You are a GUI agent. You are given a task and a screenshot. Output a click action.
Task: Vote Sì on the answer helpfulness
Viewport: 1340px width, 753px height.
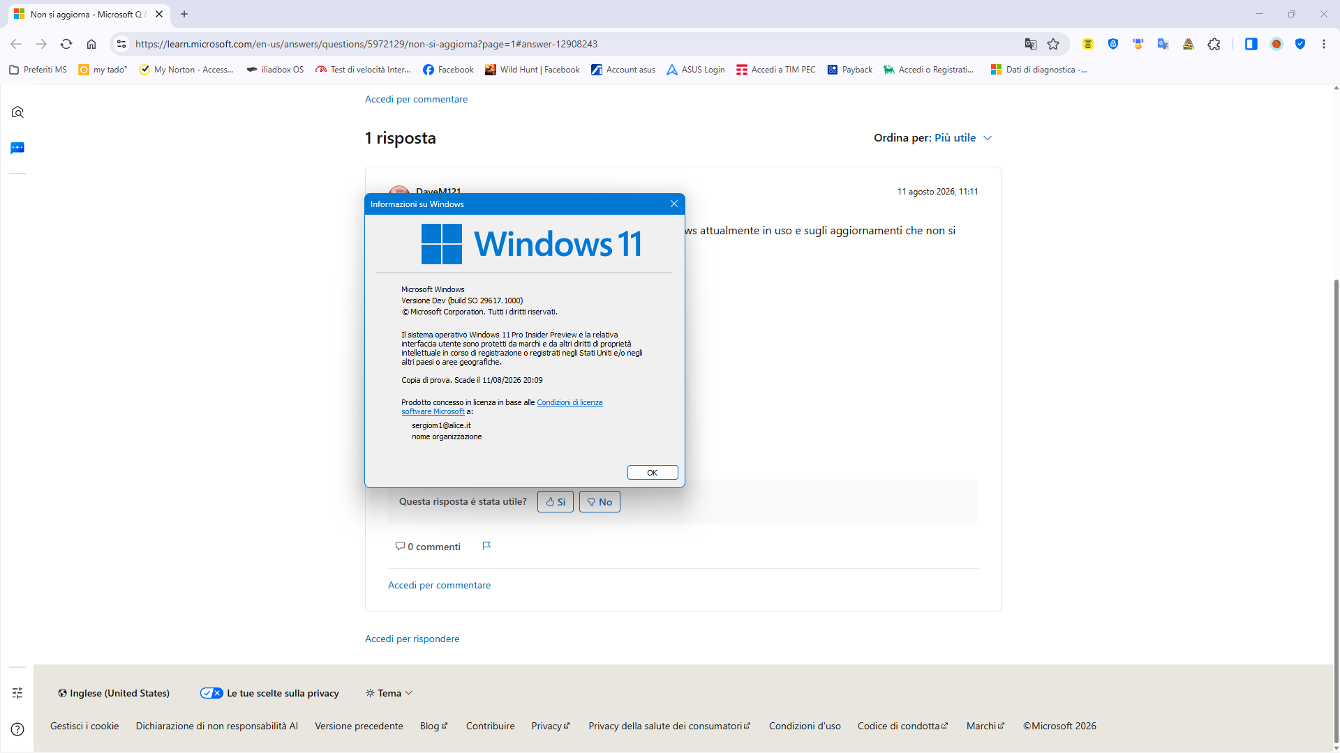pos(556,502)
